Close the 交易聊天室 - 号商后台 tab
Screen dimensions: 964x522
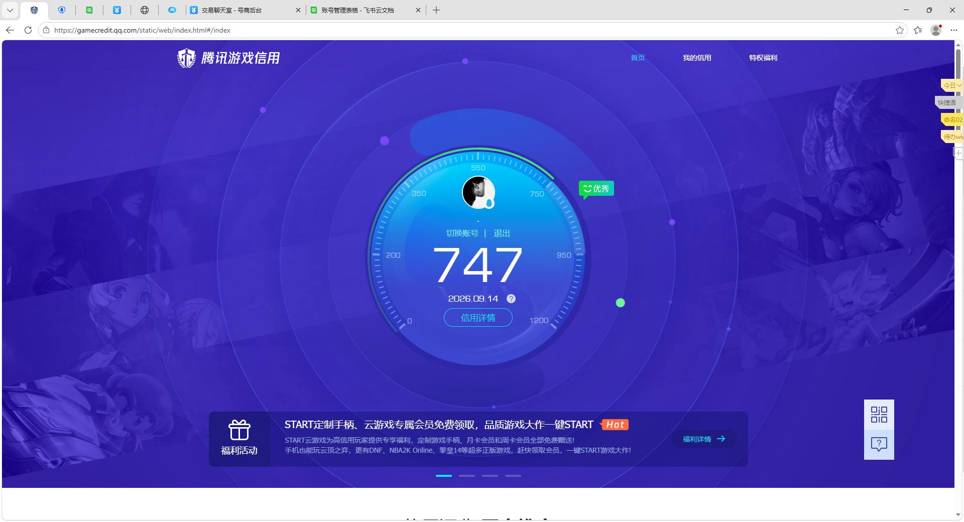click(298, 10)
